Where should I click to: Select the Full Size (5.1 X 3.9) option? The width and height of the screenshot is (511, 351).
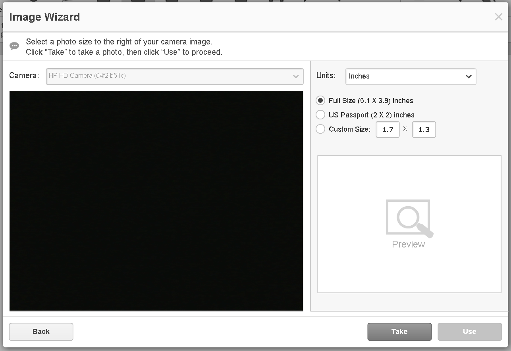click(x=320, y=100)
